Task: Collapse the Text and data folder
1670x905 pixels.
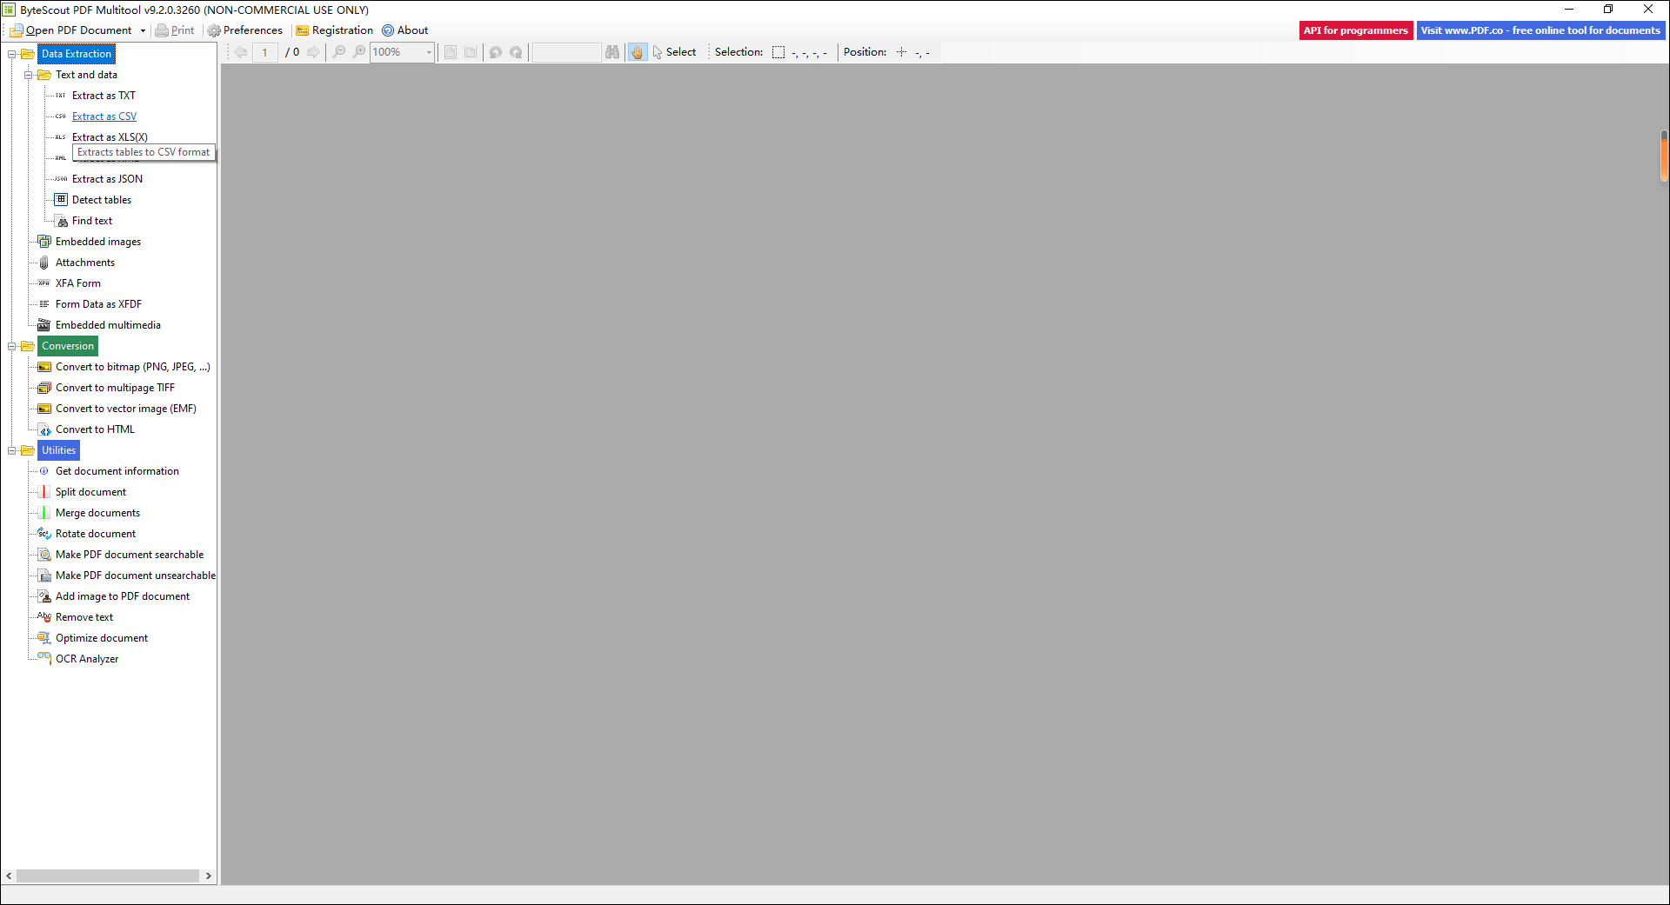Action: point(28,75)
